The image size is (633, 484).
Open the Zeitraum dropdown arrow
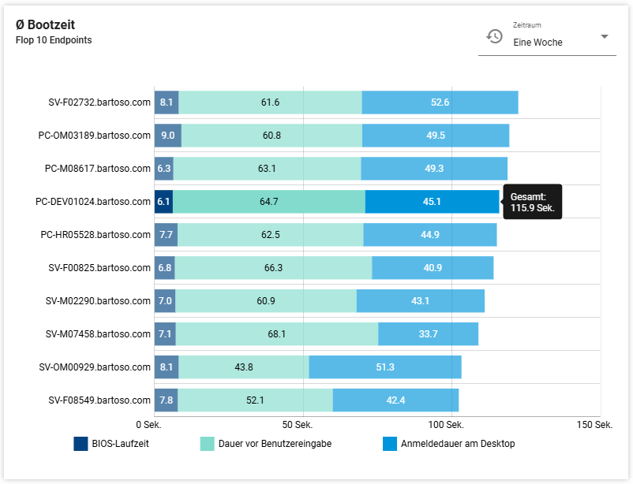[x=604, y=37]
